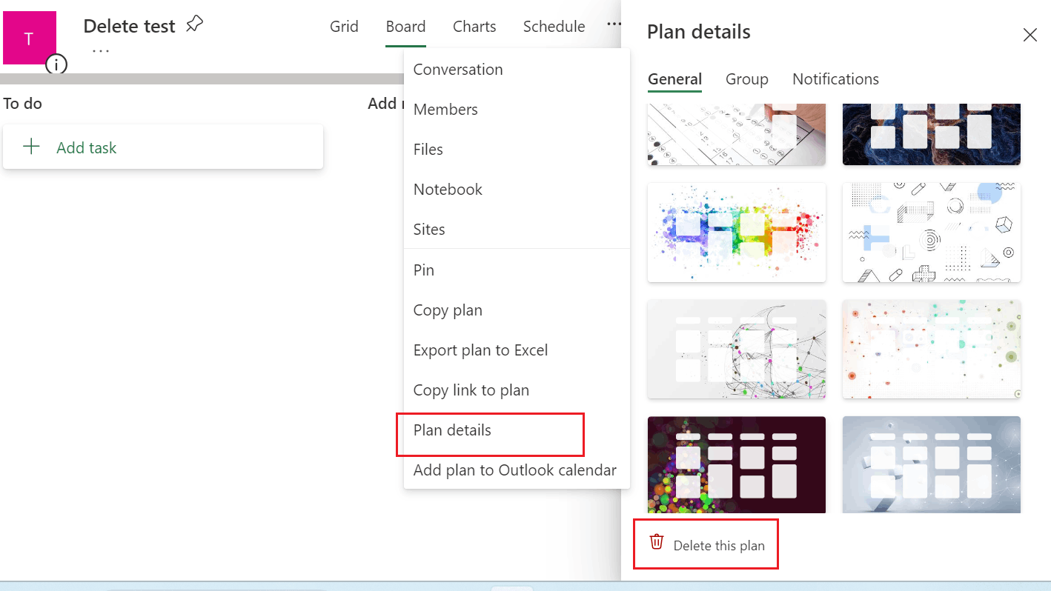Switch to the Charts tab
The image size is (1051, 591).
pos(474,26)
